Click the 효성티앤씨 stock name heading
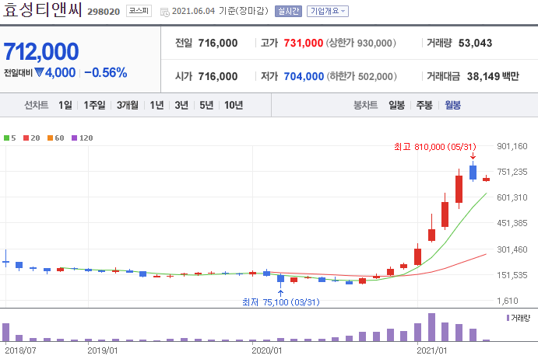Viewport: 538px width, 359px height. [x=42, y=10]
